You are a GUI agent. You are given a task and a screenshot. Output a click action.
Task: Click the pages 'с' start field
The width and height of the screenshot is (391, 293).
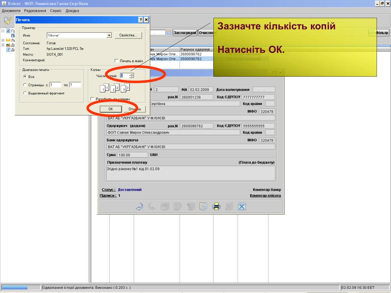55,85
